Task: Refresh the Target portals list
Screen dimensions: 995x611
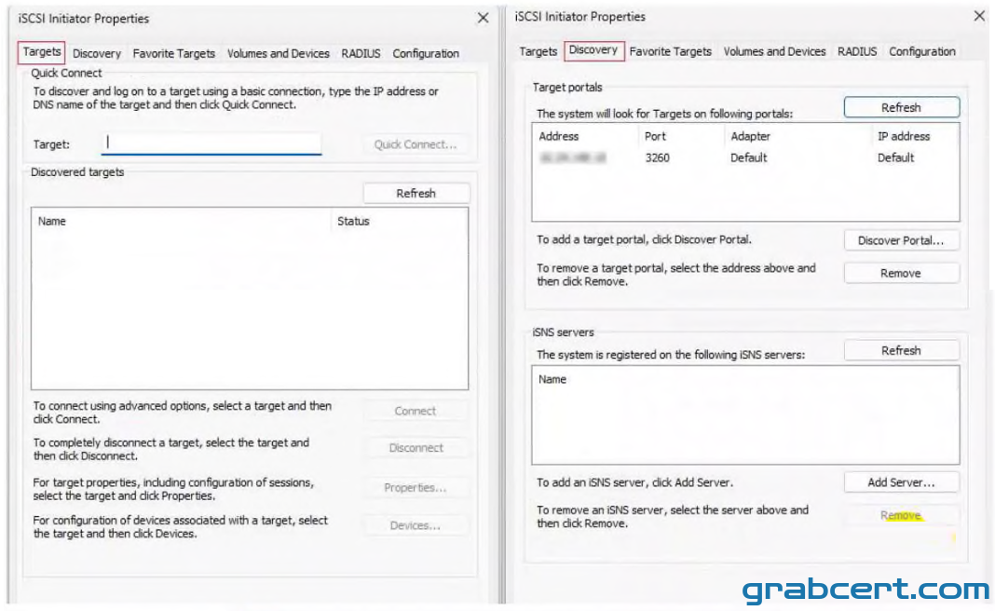Action: click(901, 107)
